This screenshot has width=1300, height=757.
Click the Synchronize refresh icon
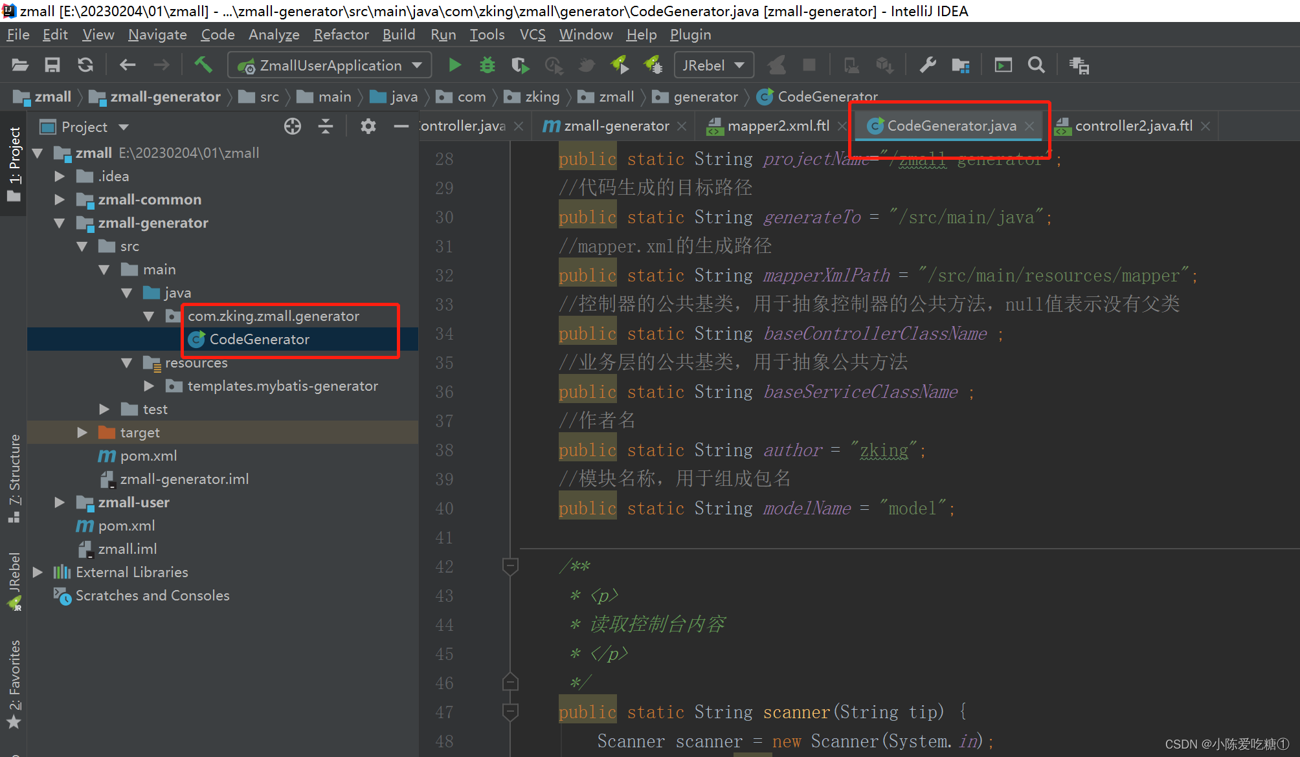click(x=85, y=65)
